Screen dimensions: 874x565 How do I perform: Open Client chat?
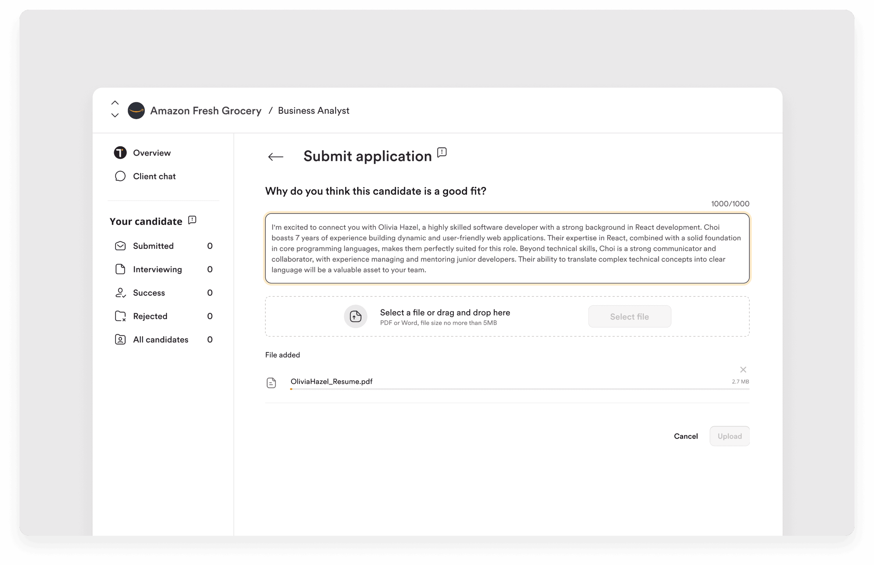(154, 176)
